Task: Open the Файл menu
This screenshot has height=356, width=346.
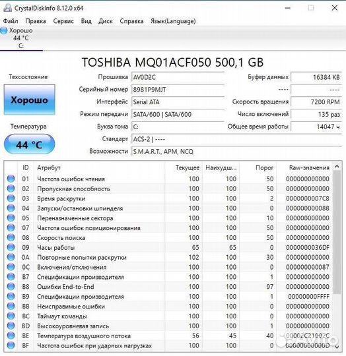Action: point(11,21)
